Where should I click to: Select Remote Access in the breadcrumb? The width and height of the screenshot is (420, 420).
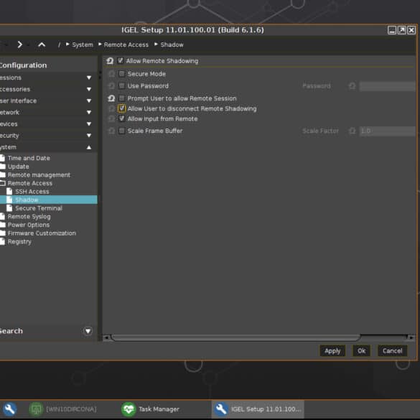click(126, 45)
